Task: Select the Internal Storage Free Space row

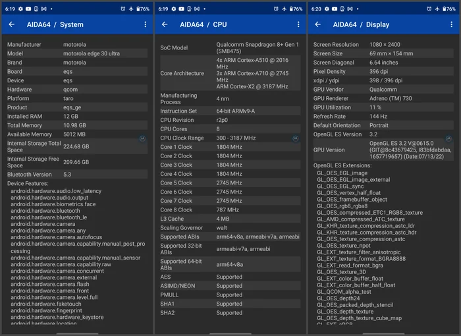Action: [77, 162]
